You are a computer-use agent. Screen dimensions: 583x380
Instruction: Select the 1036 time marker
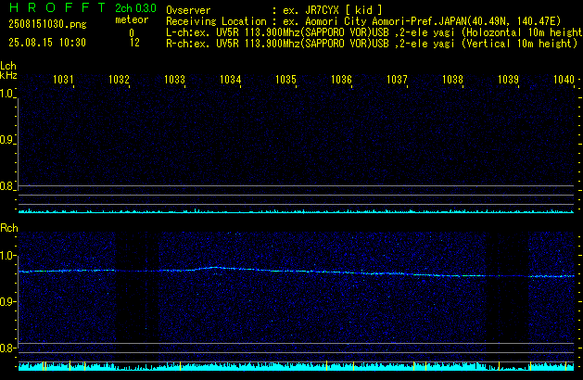click(341, 80)
